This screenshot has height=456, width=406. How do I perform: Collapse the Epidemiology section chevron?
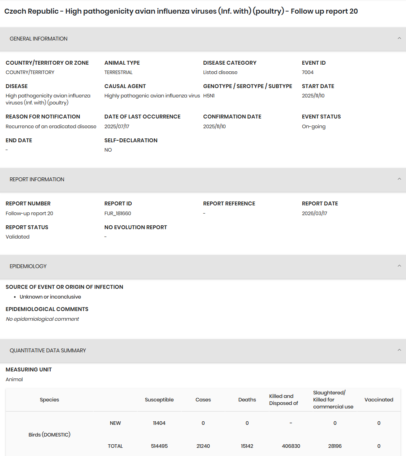(399, 266)
